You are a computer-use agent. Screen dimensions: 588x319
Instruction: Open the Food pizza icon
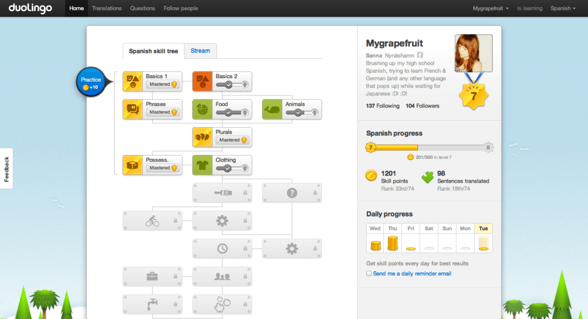point(203,109)
